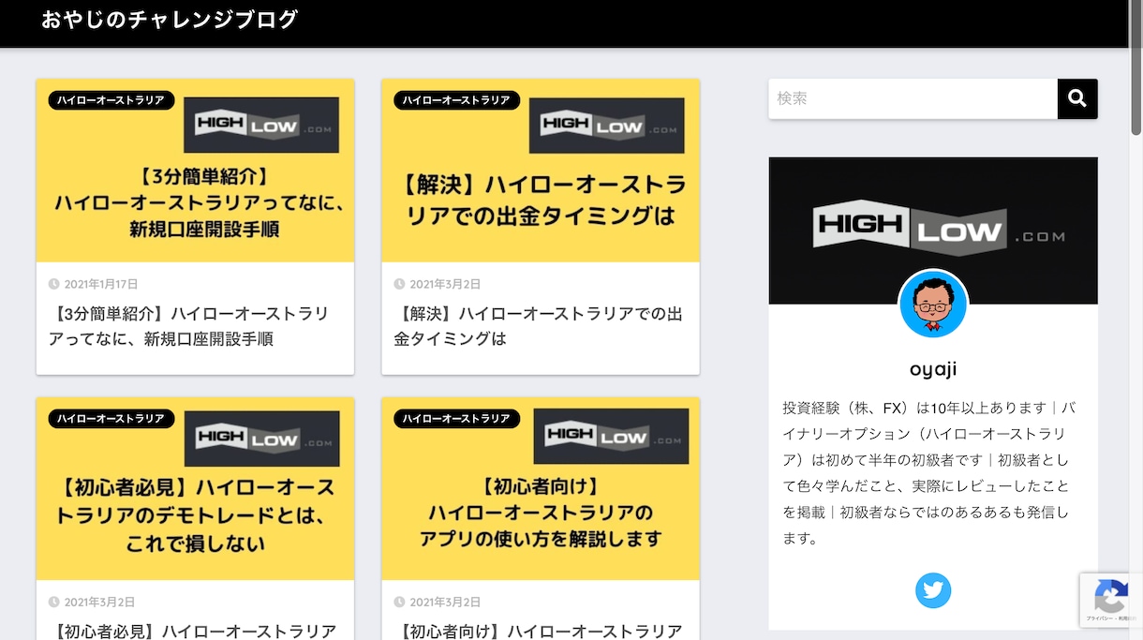Open the 新規口座開設手順 thumbnail image
The image size is (1143, 640).
[195, 171]
